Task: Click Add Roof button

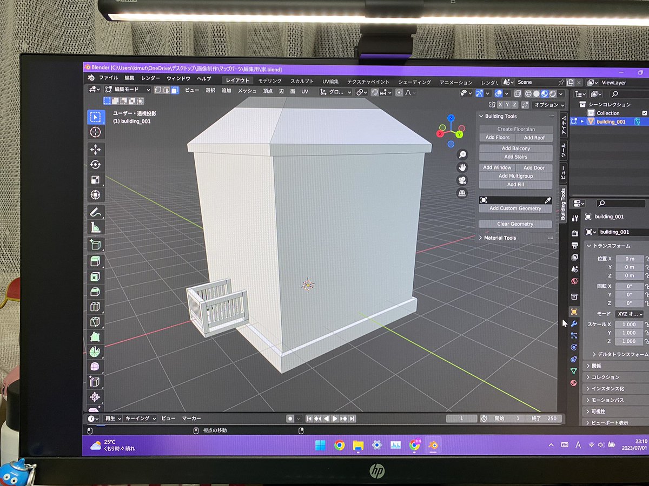Action: (534, 138)
